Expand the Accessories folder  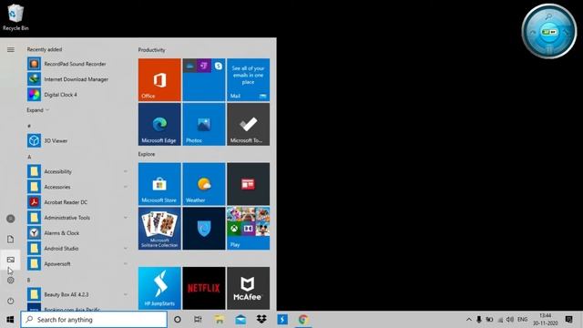[x=77, y=187]
